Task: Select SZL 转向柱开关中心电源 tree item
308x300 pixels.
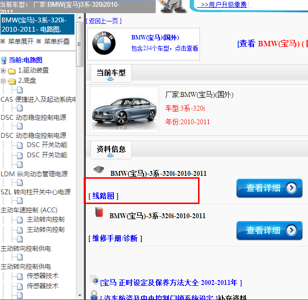Action: [36, 192]
